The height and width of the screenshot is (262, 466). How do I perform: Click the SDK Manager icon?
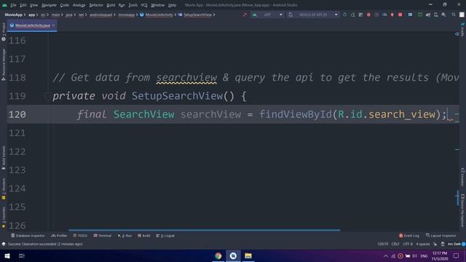click(443, 15)
